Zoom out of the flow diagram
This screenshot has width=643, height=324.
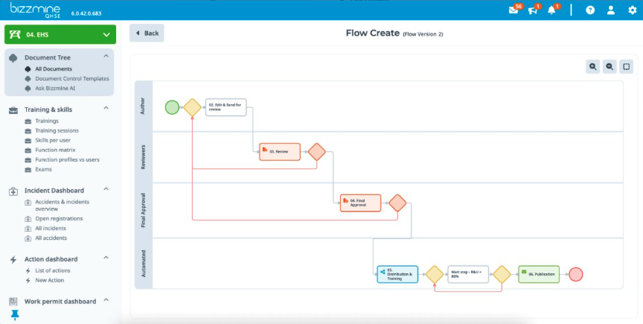coord(610,66)
